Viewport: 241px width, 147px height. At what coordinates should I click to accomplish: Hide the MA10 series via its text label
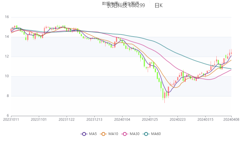(x=113, y=134)
